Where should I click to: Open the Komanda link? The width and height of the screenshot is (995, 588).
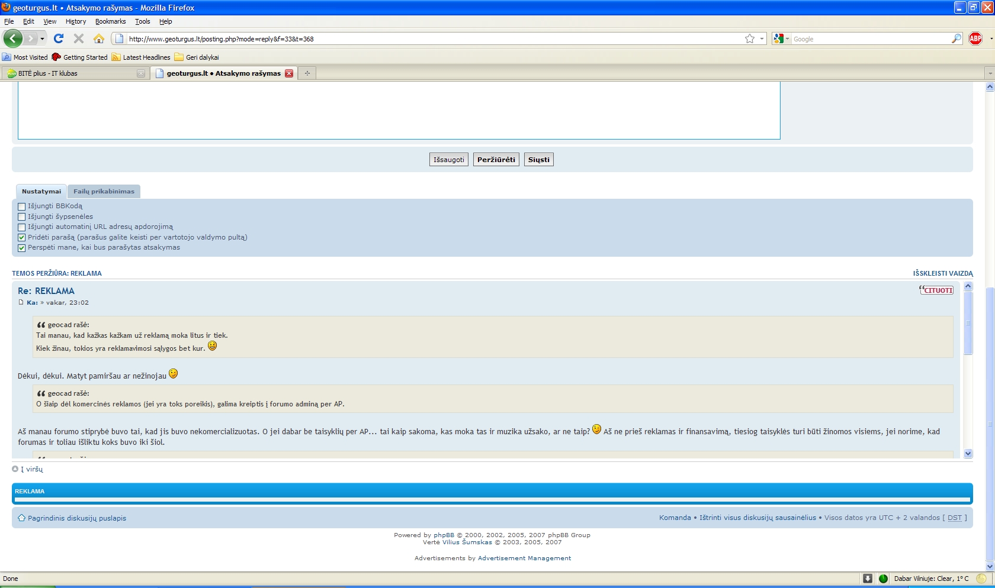point(675,518)
